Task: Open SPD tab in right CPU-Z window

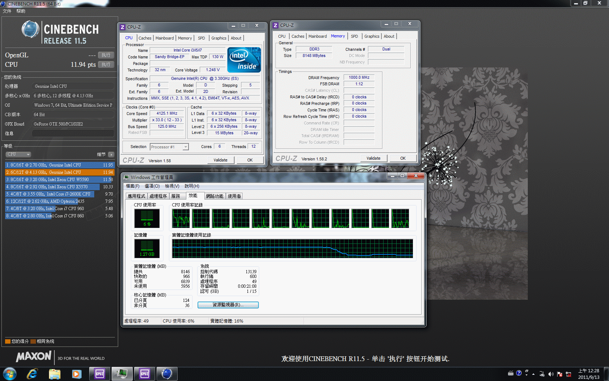Action: pos(355,36)
